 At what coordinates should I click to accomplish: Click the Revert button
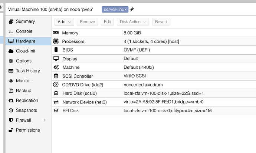coord(161,22)
